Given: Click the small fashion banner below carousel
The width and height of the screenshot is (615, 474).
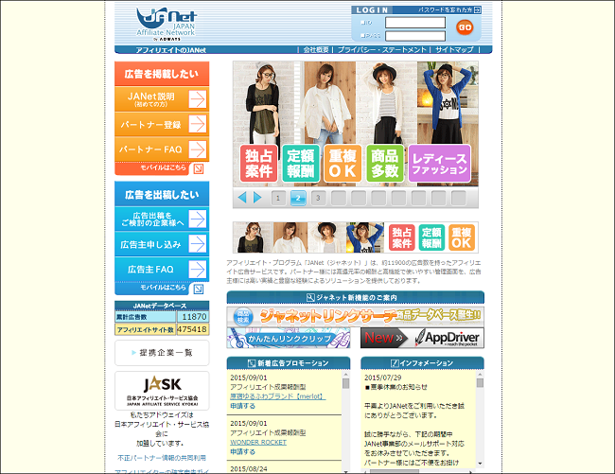Looking at the screenshot, I should tap(356, 237).
